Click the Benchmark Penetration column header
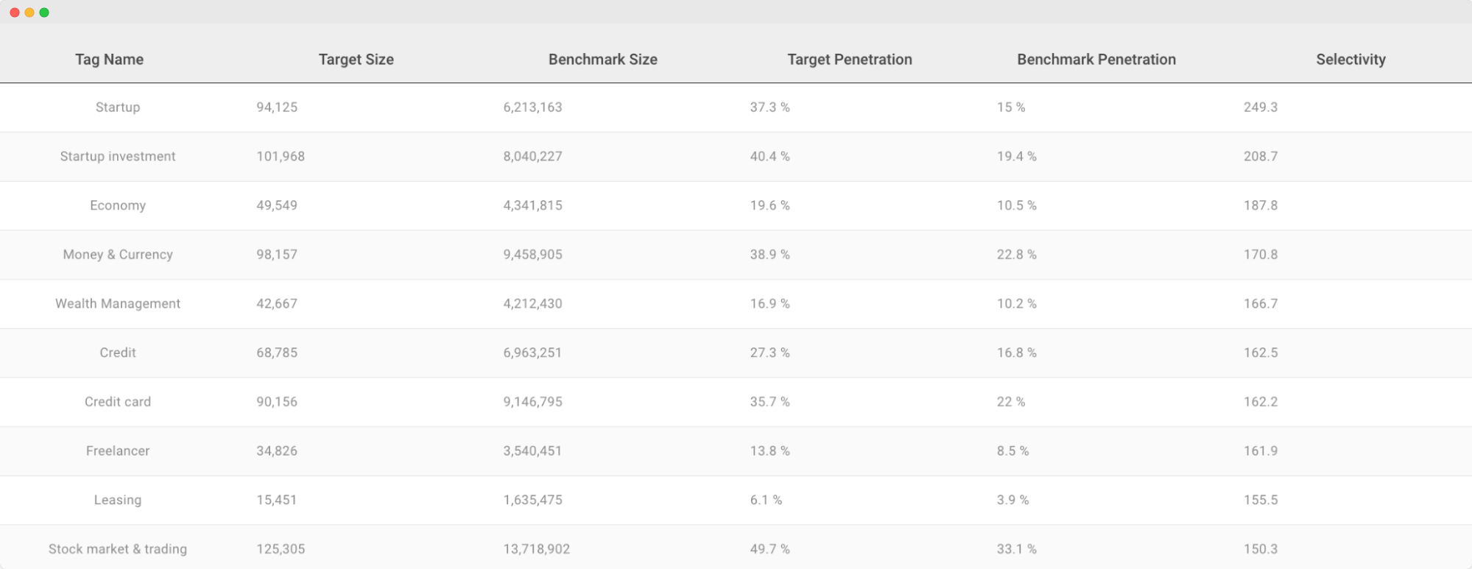The image size is (1472, 569). pos(1096,60)
